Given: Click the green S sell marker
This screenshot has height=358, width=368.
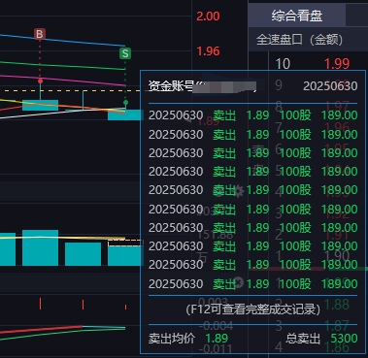Looking at the screenshot, I should tap(125, 53).
